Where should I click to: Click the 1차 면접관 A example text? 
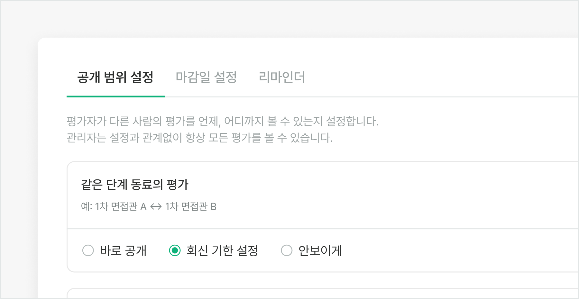point(121,206)
